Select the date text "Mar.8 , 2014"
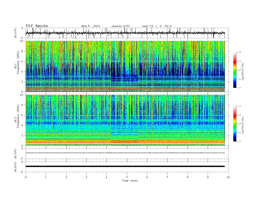257x199 pixels. point(91,26)
